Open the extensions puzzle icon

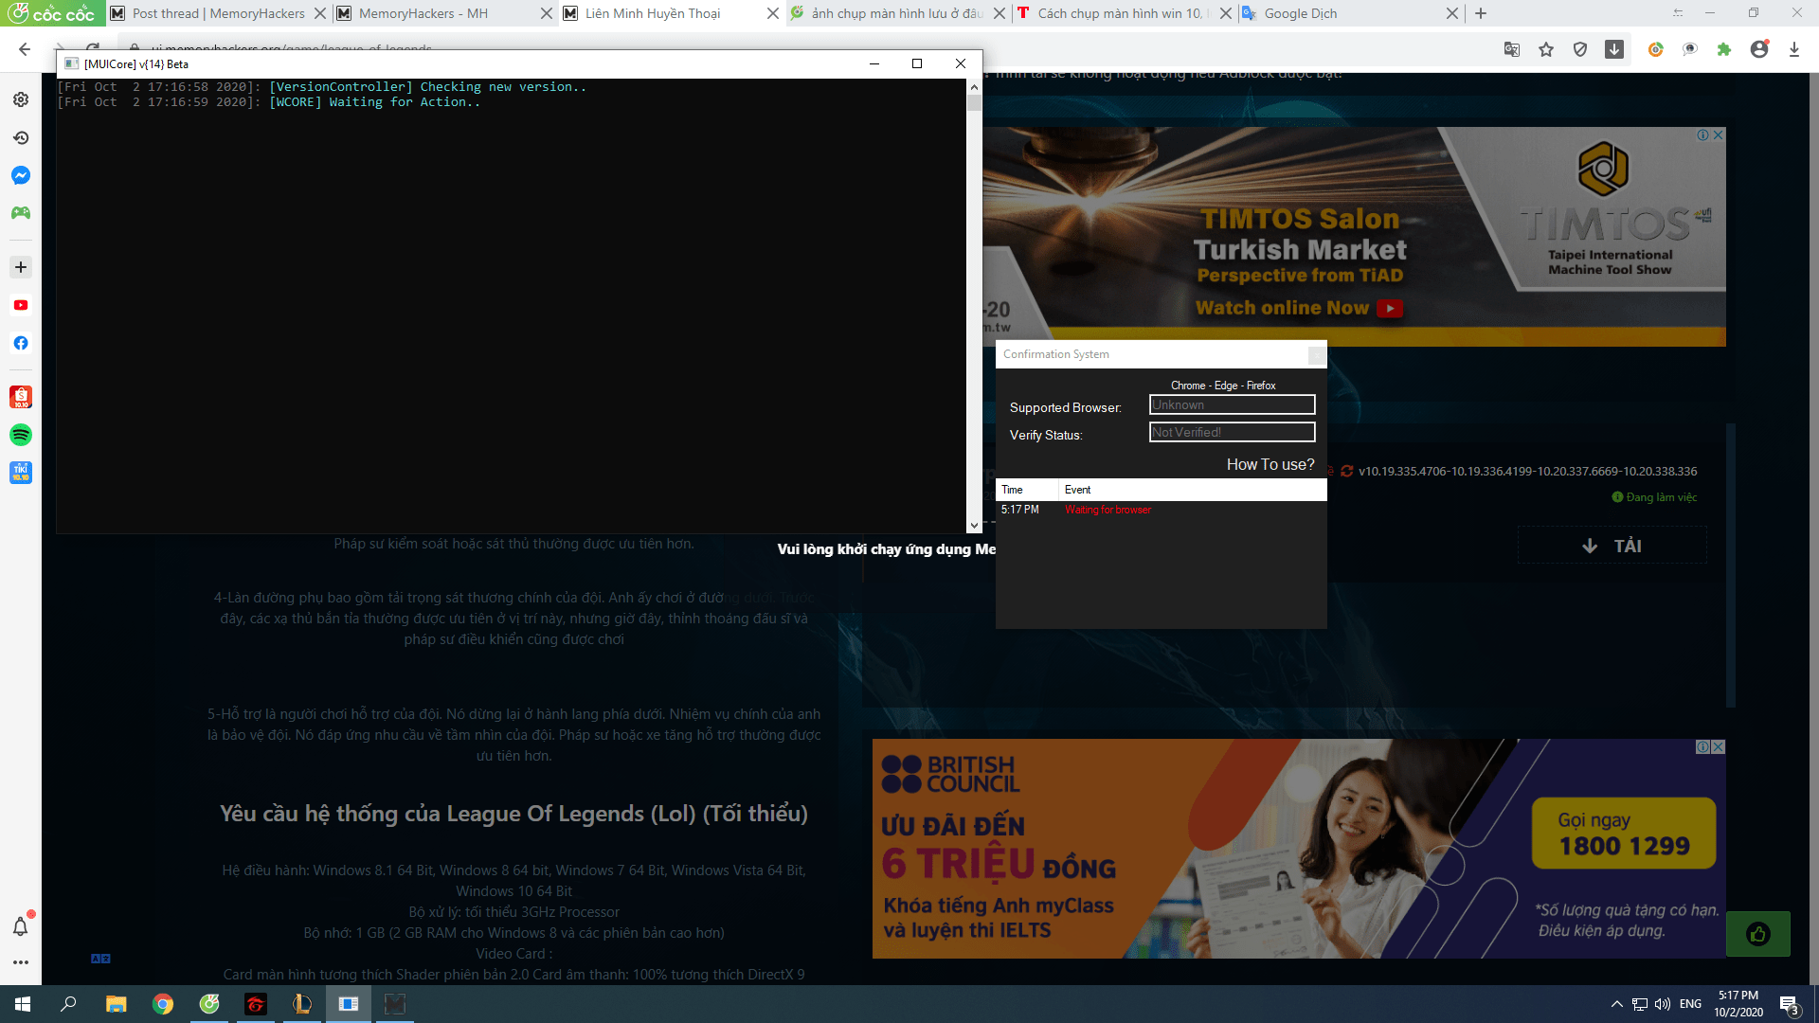1724,49
